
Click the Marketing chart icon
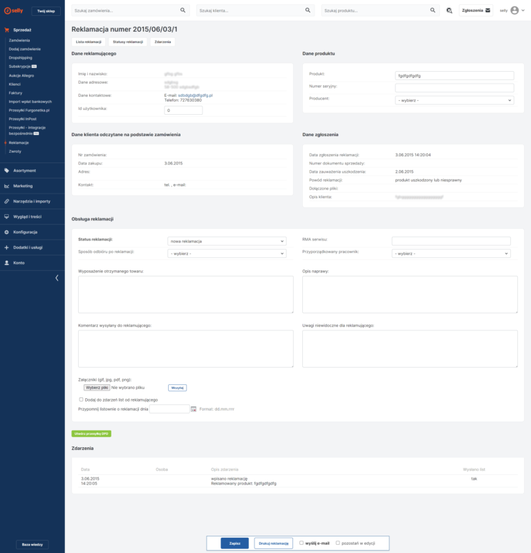[x=7, y=186]
